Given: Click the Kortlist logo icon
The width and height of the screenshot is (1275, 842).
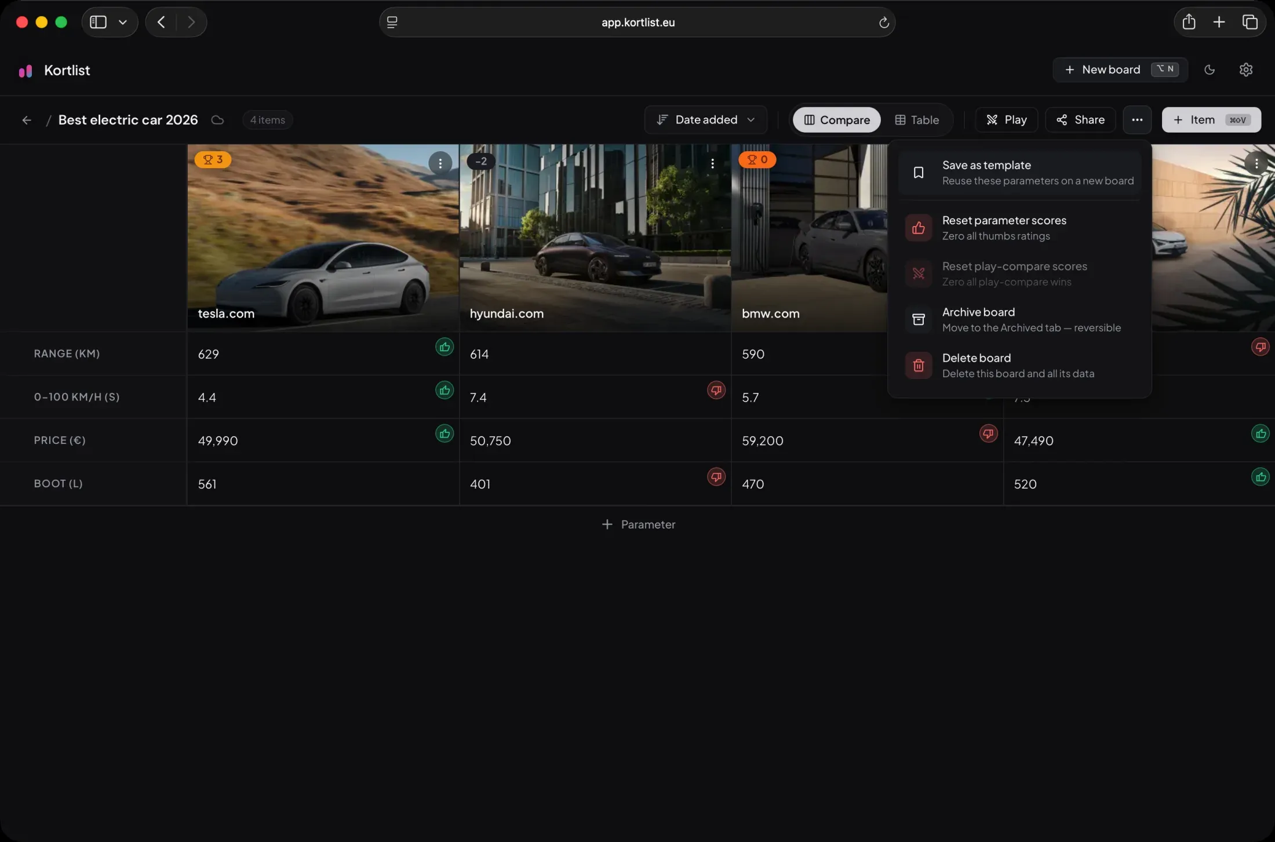Looking at the screenshot, I should [x=25, y=71].
